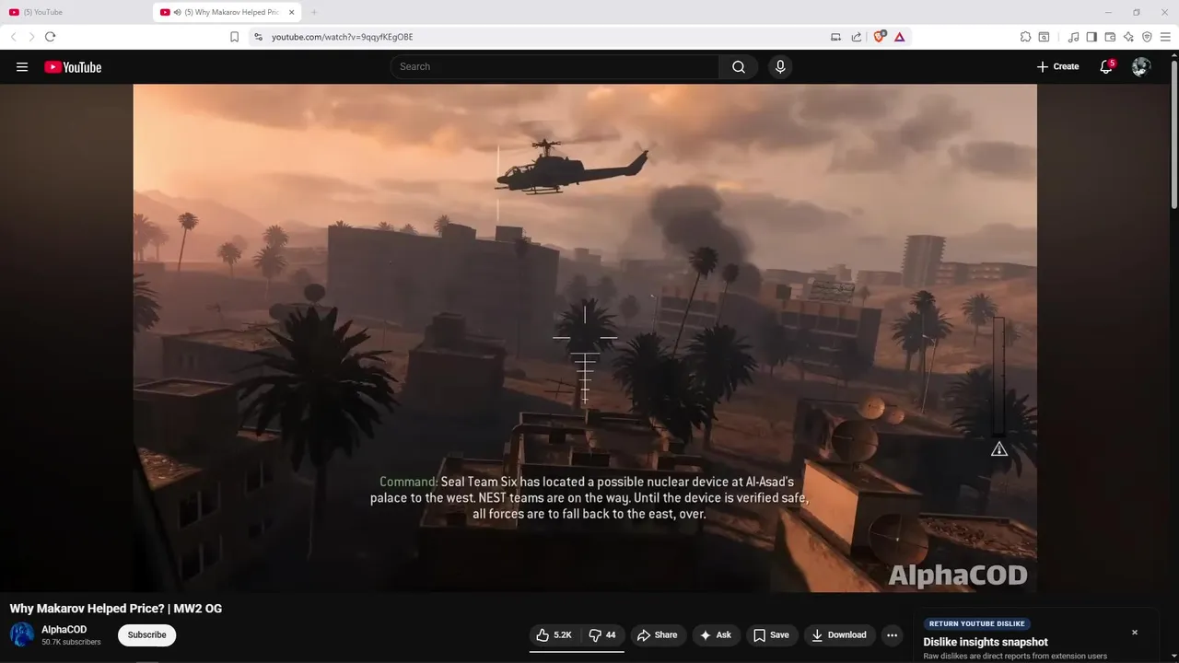Screen dimensions: 1179x663
Task: Reload the page in the browser
Action: coord(50,37)
